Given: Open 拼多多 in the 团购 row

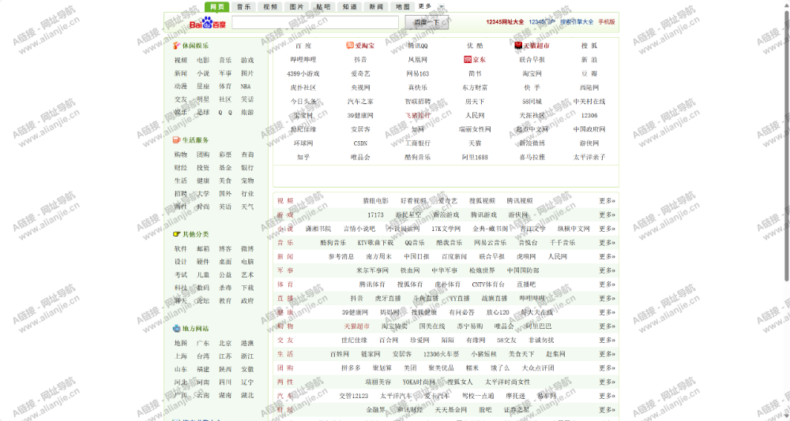Looking at the screenshot, I should point(352,368).
